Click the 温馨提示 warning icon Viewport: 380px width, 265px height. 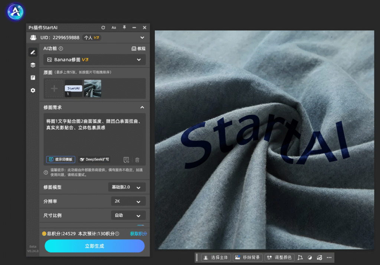(46, 172)
